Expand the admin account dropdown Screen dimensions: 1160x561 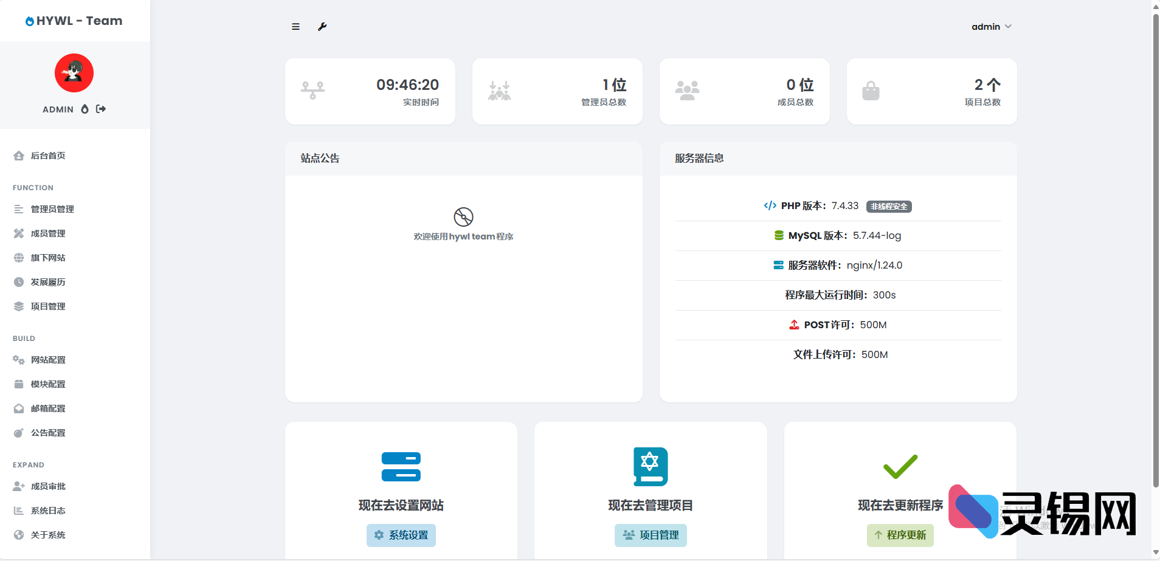click(991, 26)
